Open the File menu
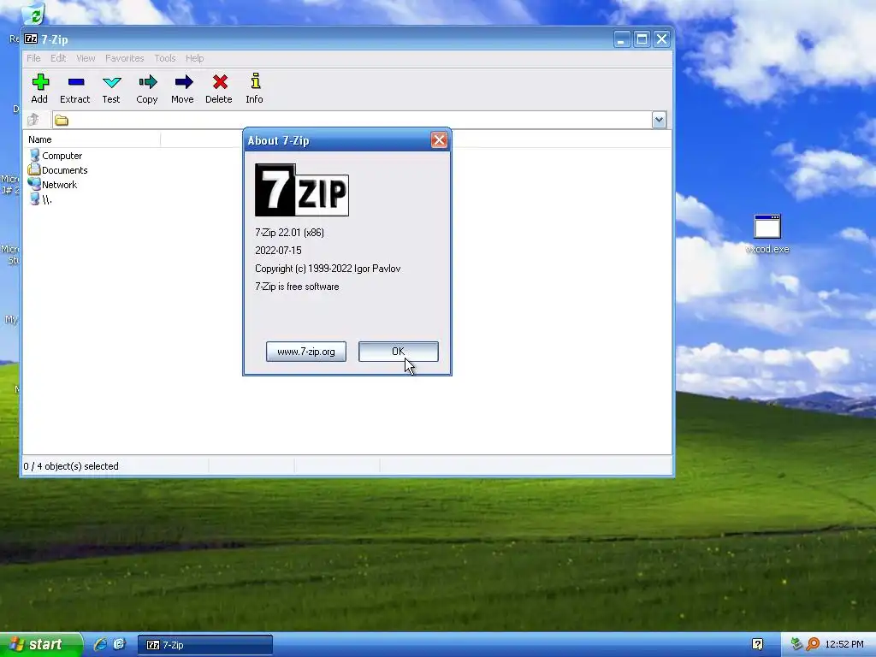This screenshot has width=876, height=657. coord(33,58)
